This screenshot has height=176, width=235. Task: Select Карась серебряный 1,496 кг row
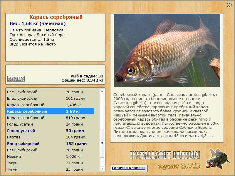coord(50,105)
